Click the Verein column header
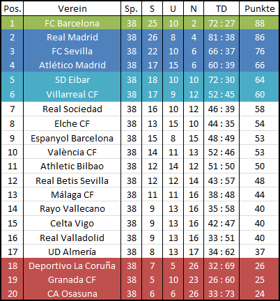 coord(72,8)
